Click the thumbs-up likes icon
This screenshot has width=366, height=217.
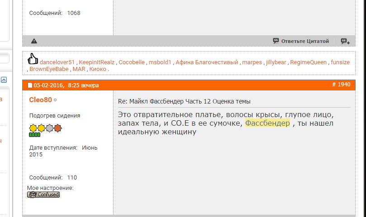33,59
